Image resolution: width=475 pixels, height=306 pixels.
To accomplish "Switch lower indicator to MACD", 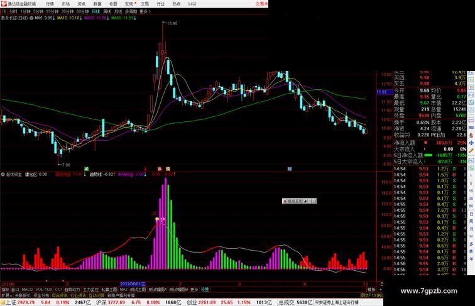I will coord(27,290).
